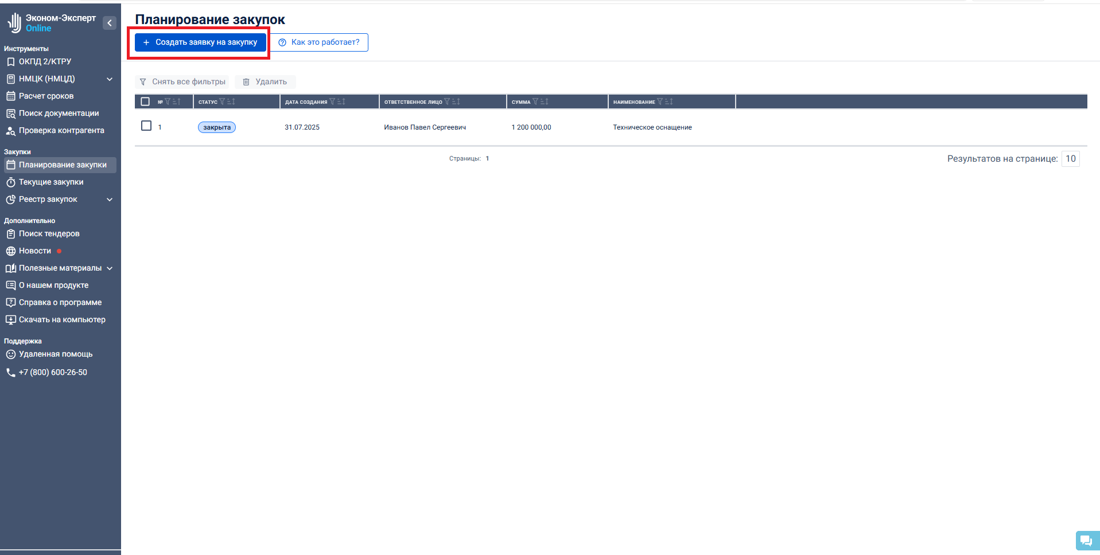Click filter icon in Дата создания column

click(332, 101)
